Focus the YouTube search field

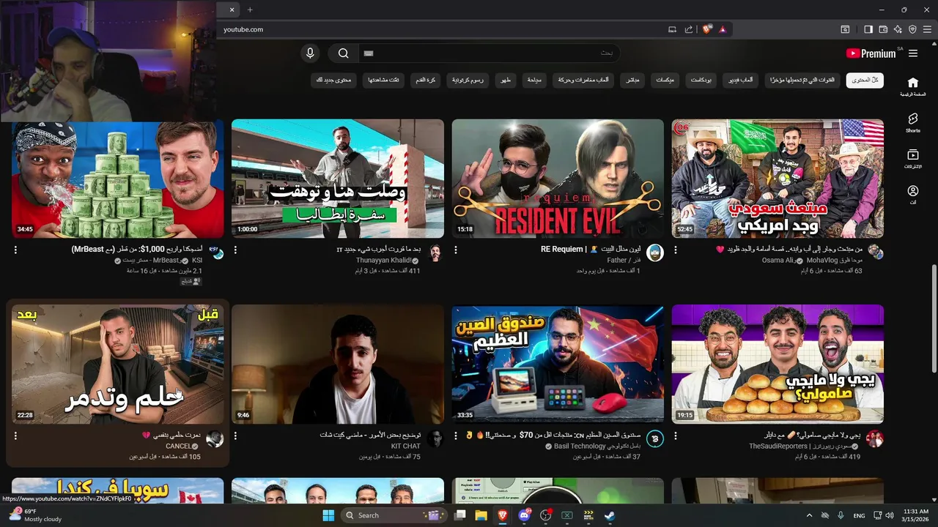(x=490, y=53)
